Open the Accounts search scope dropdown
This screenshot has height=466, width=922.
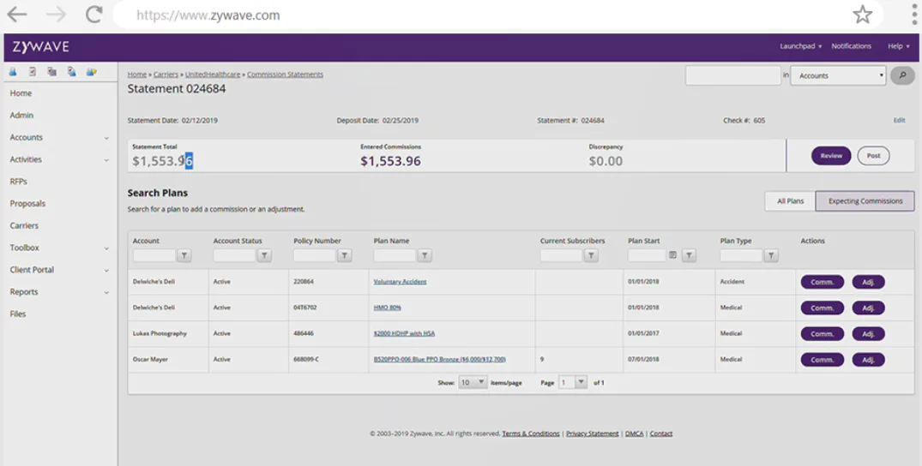point(838,75)
